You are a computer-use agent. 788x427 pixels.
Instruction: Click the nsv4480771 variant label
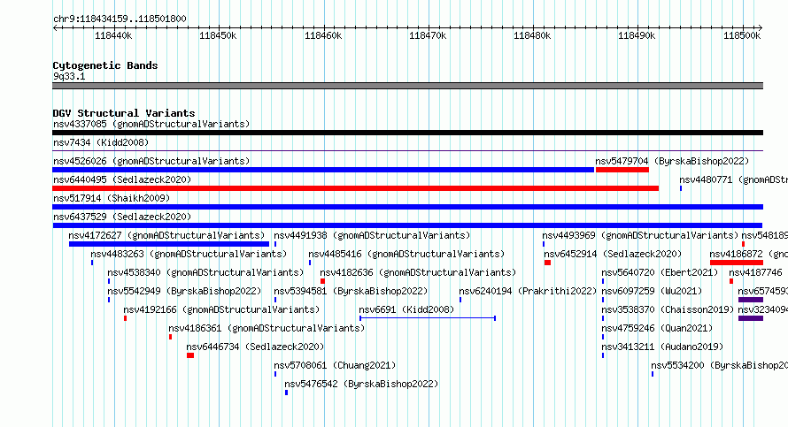[734, 179]
